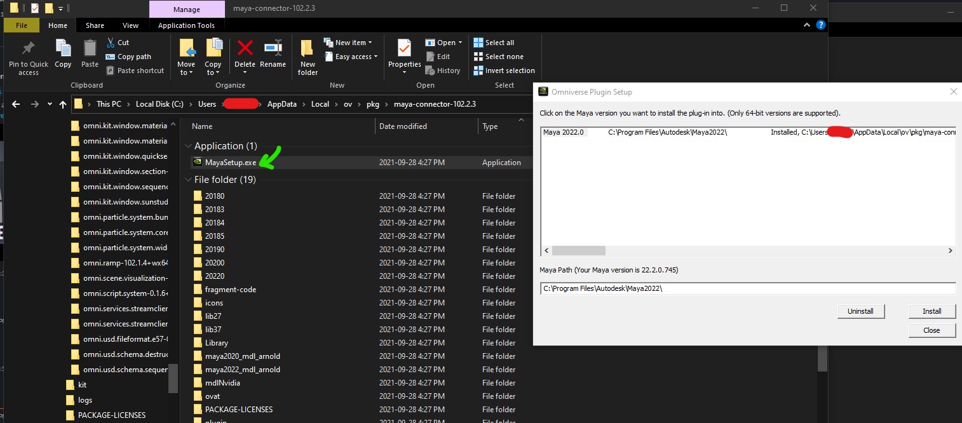Click the Manage contextual tab

coord(187,9)
